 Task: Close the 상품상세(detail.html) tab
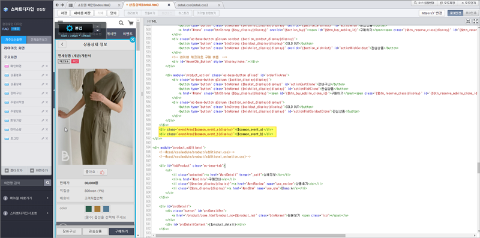click(x=169, y=5)
